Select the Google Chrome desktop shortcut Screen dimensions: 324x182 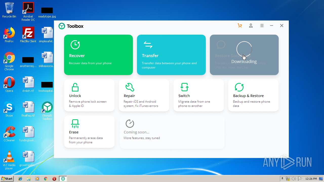click(x=9, y=61)
